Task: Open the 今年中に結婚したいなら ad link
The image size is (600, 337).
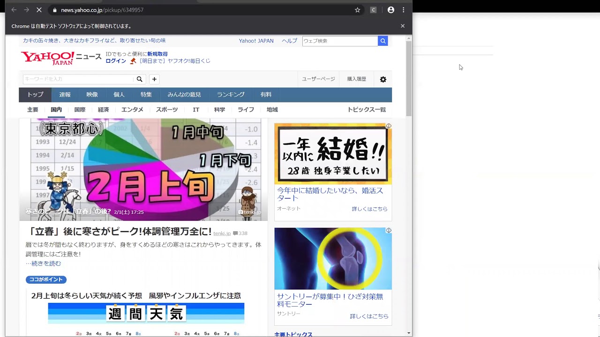Action: [330, 194]
